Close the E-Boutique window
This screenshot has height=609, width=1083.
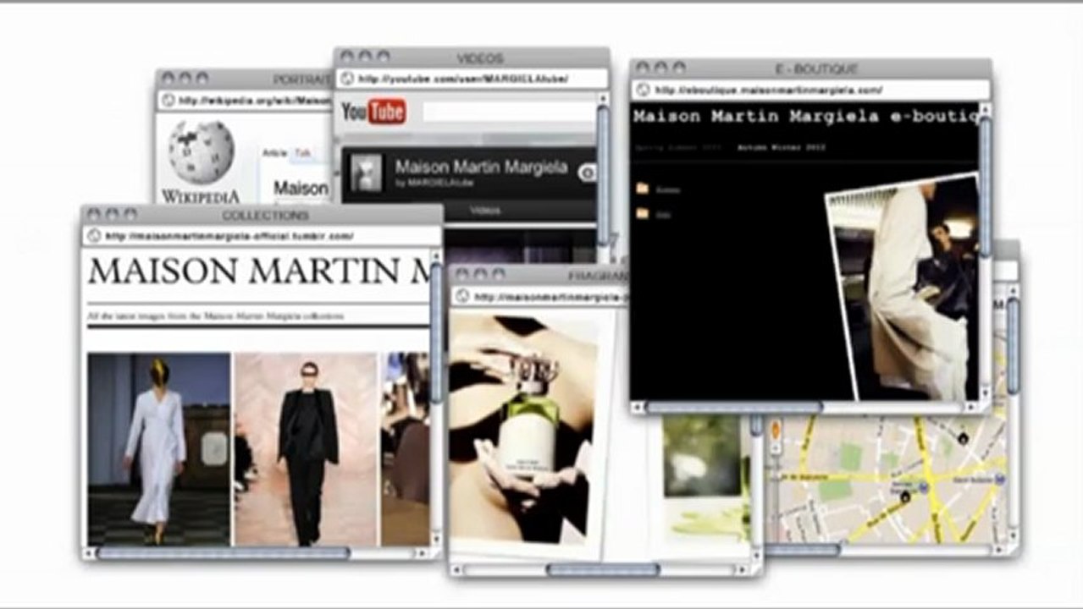pyautogui.click(x=643, y=68)
